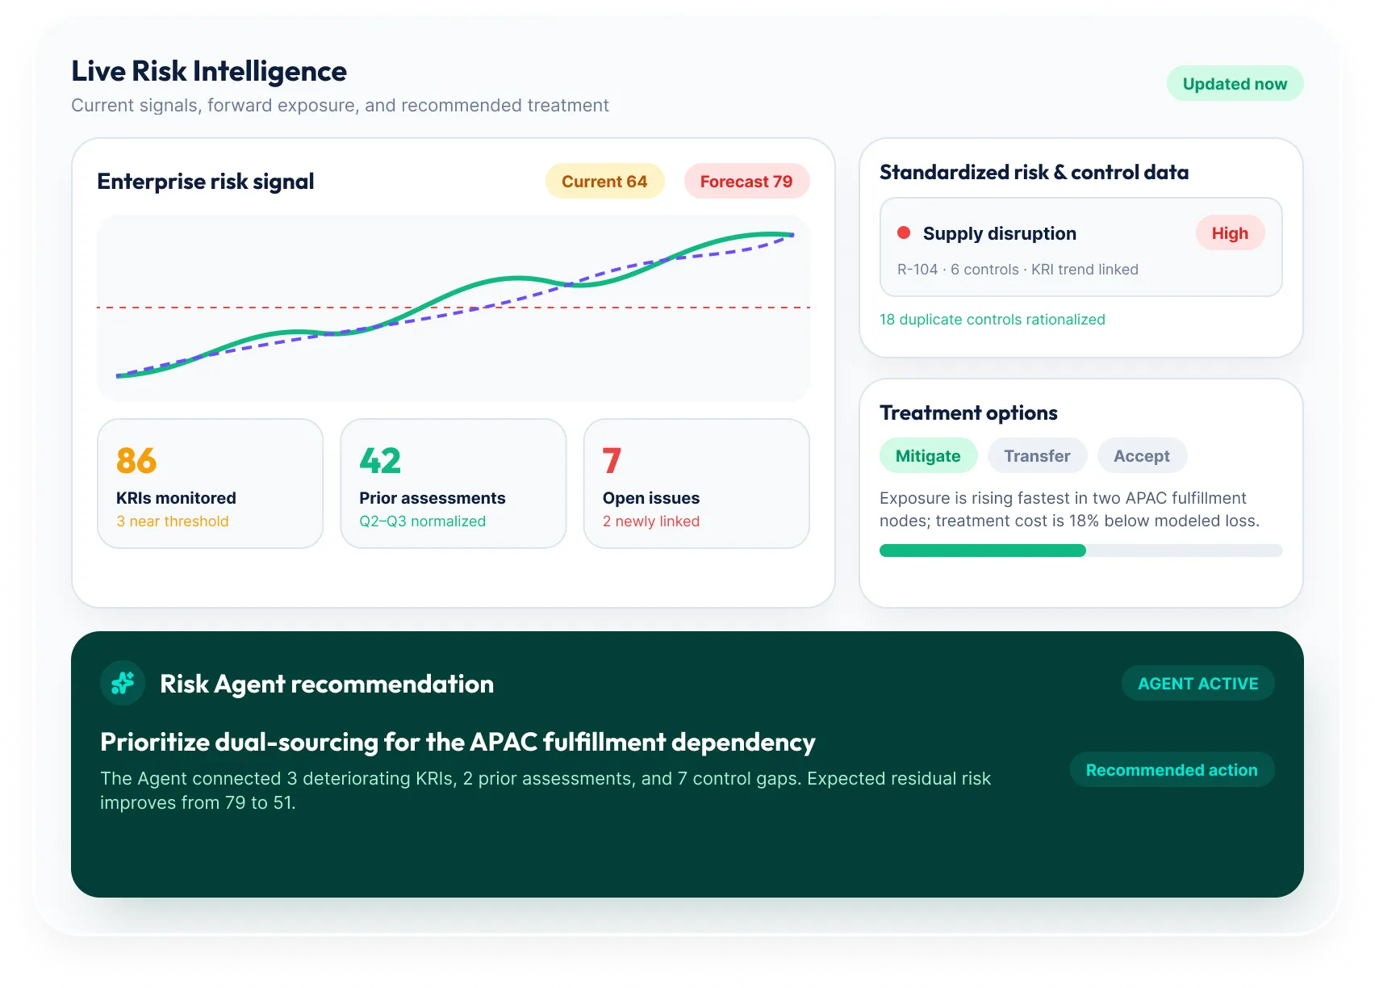
Task: Click the 'Q2–Q3 normalized' text
Action: point(423,521)
